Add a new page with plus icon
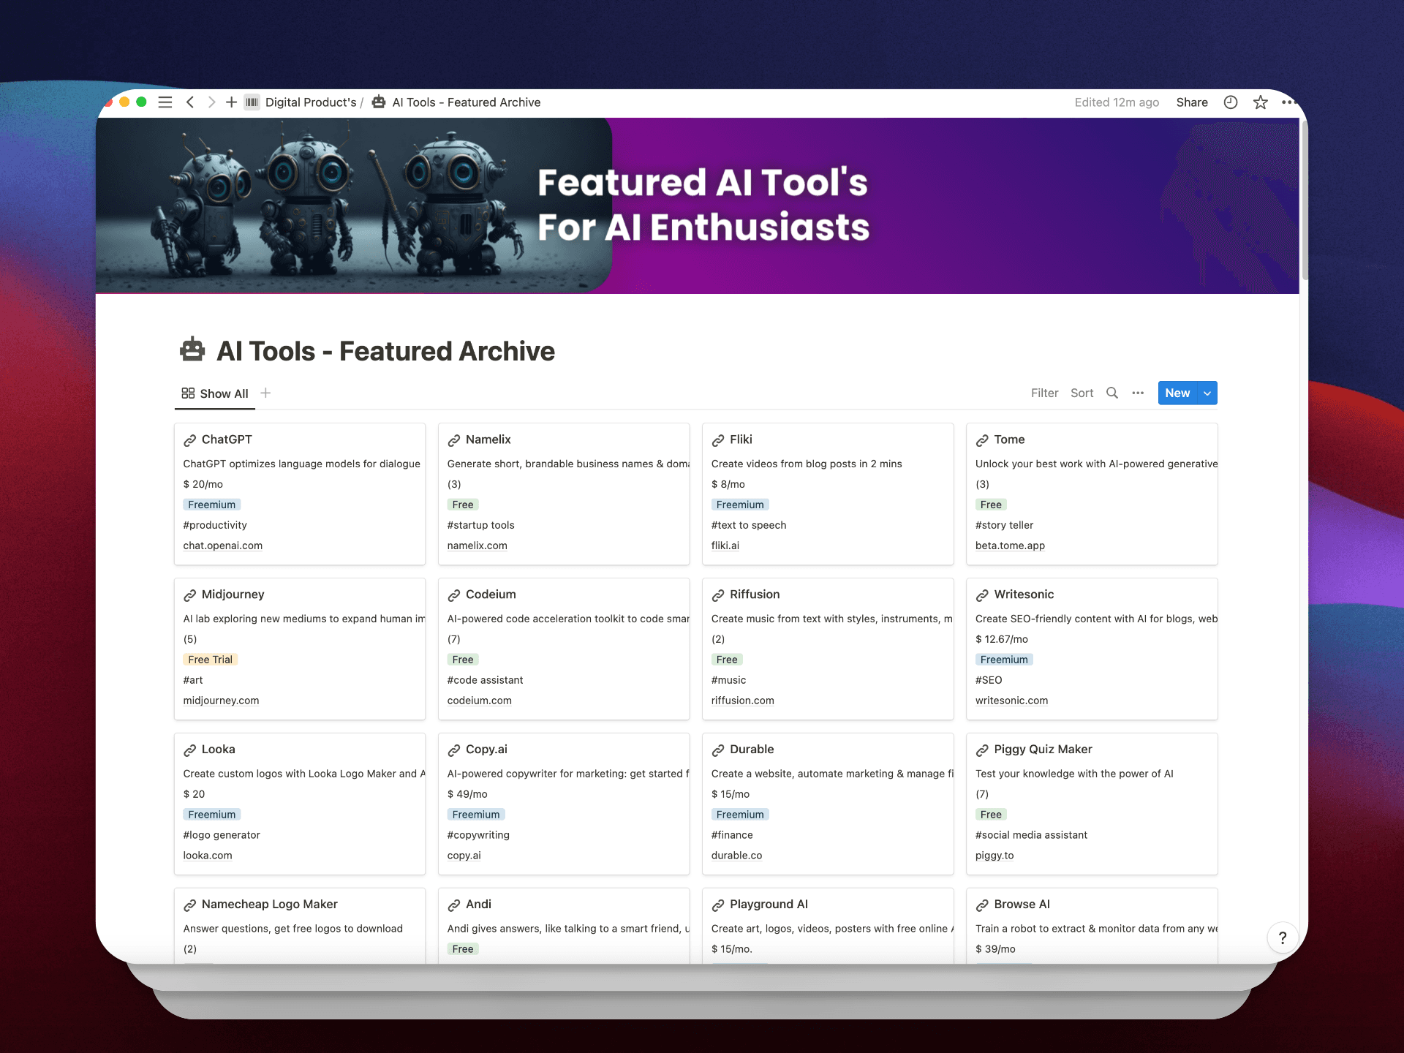This screenshot has height=1053, width=1404. point(231,102)
